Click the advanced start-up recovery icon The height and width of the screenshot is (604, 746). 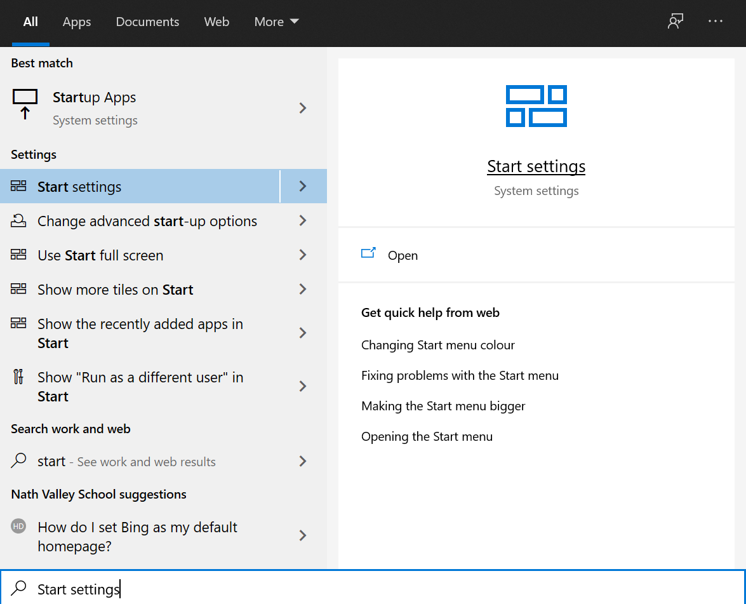pyautogui.click(x=18, y=220)
